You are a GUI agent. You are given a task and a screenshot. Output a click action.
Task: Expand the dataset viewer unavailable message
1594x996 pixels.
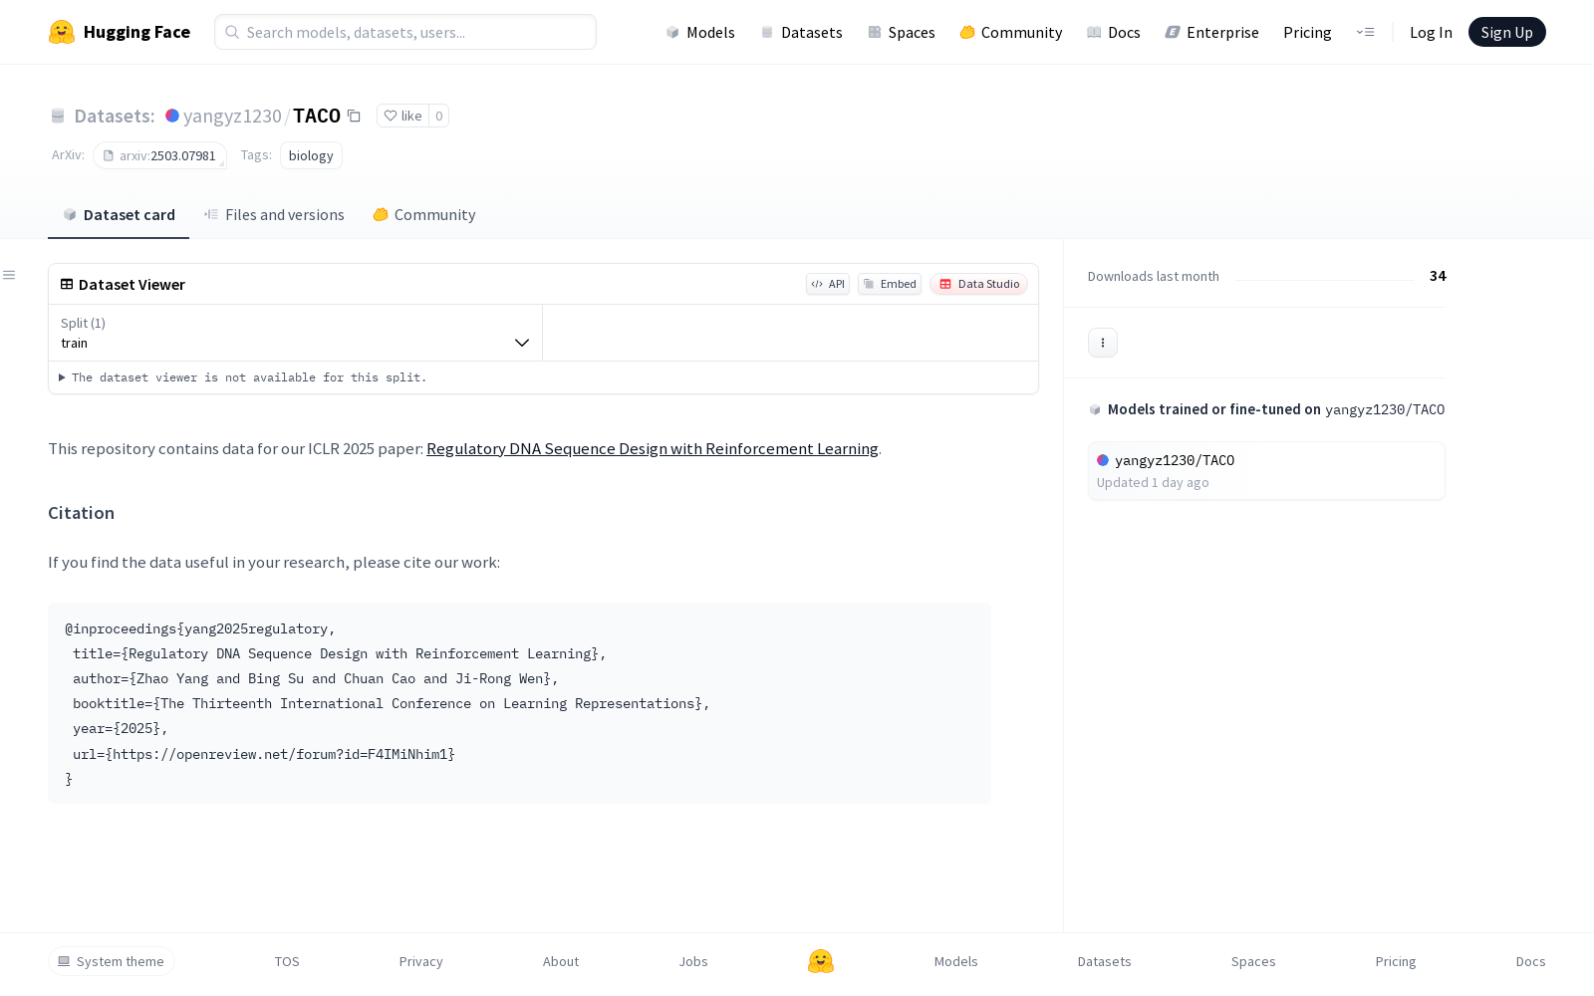(243, 377)
